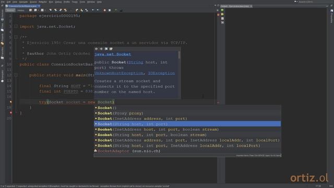Click the hint bulb on line 17

(10, 102)
